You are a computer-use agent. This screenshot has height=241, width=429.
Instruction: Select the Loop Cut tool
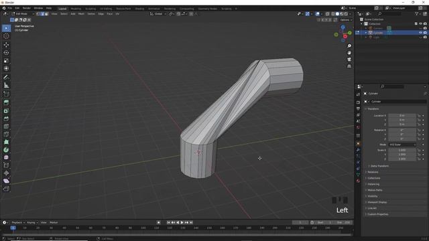pyautogui.click(x=6, y=127)
